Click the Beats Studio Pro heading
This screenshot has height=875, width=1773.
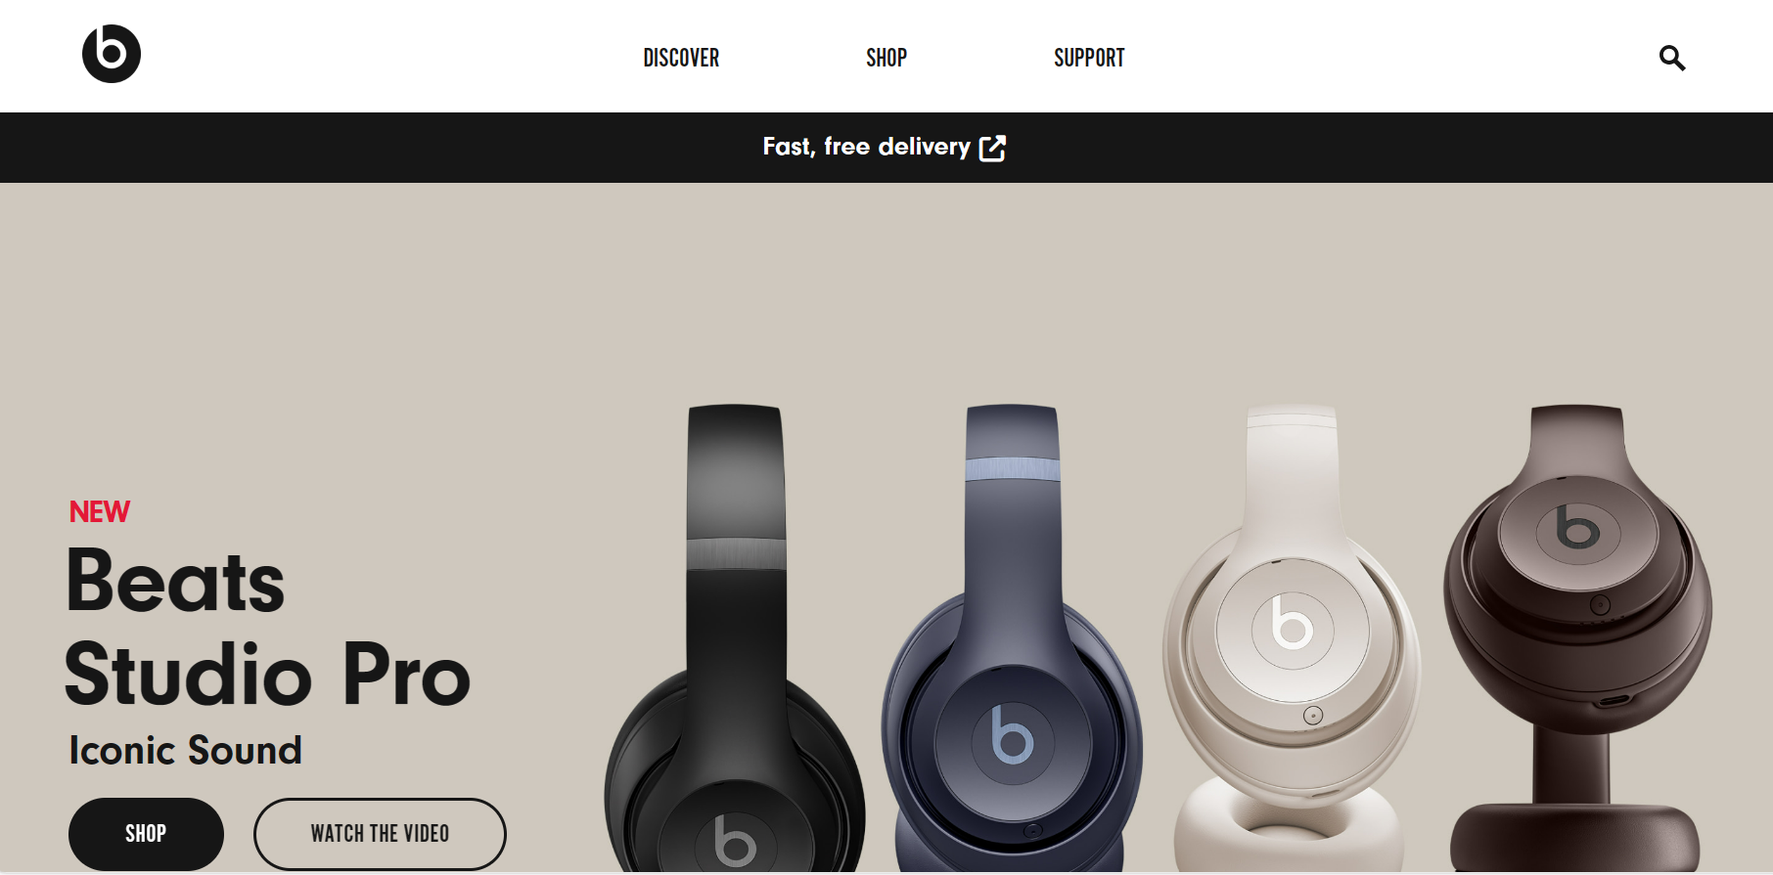267,627
